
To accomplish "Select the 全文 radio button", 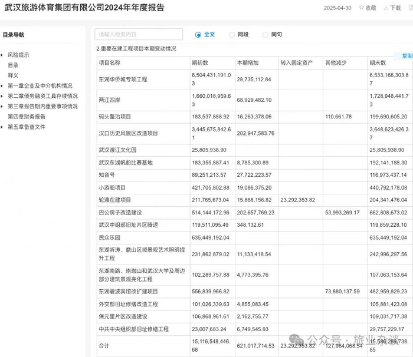I will coord(198,35).
